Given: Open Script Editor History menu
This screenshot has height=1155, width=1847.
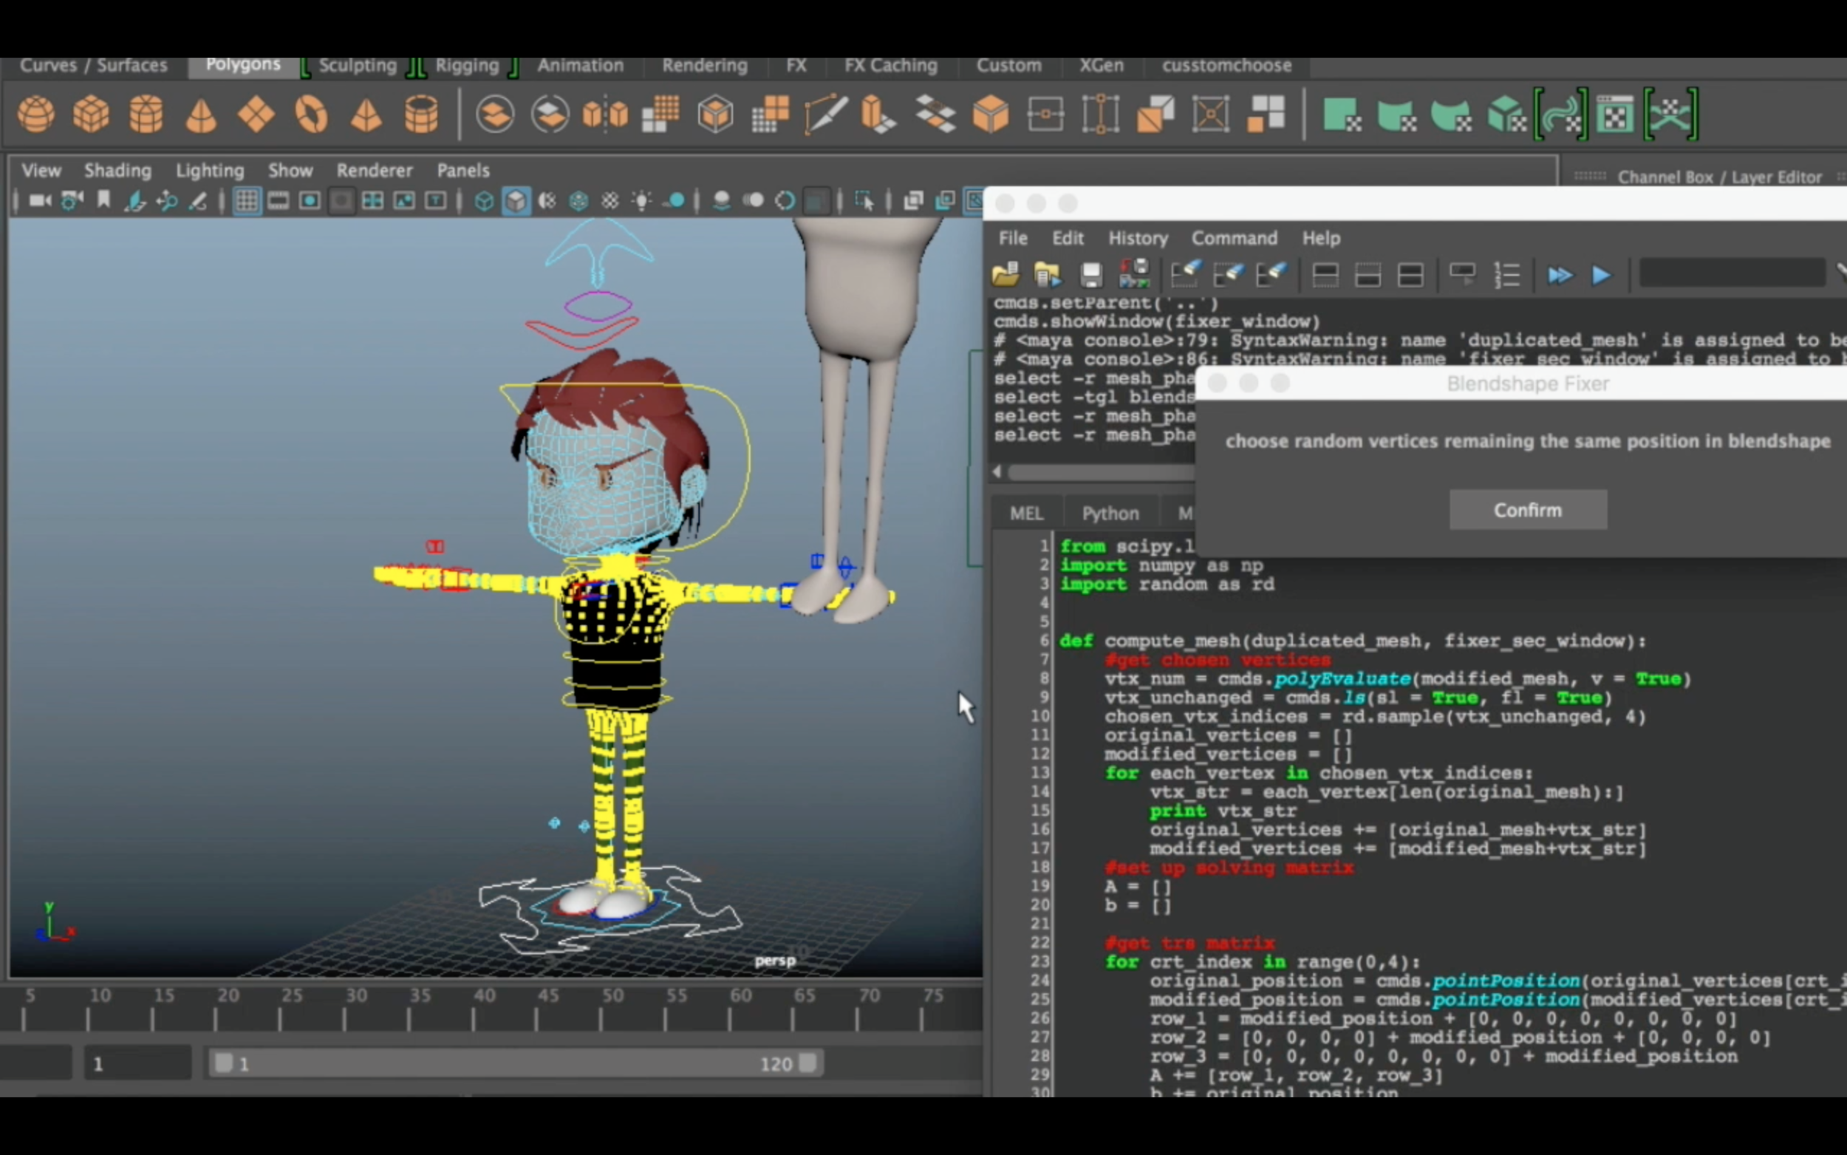Looking at the screenshot, I should pyautogui.click(x=1138, y=239).
